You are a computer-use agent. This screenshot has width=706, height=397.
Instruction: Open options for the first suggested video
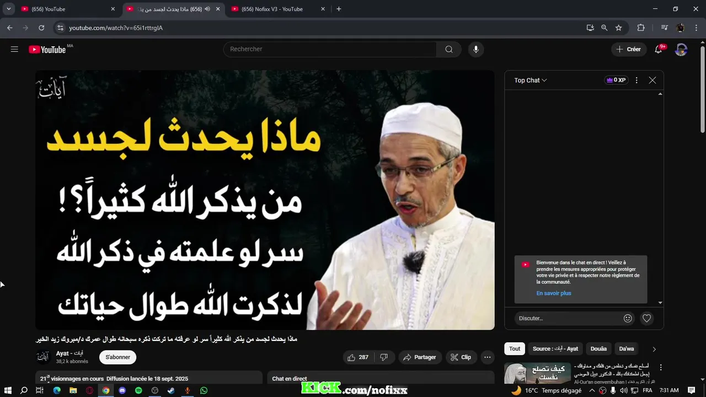click(x=661, y=367)
